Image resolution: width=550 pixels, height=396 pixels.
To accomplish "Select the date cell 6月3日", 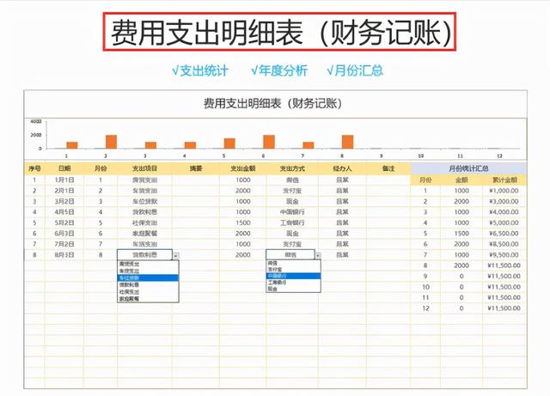I will click(x=64, y=234).
